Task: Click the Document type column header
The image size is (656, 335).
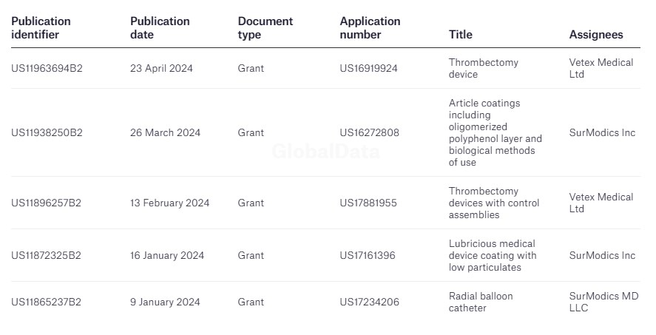Action: click(x=265, y=27)
